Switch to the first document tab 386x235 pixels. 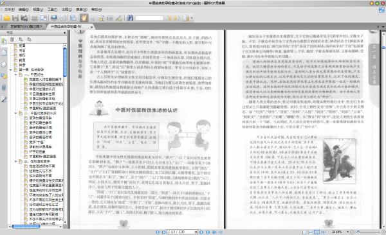26,26
